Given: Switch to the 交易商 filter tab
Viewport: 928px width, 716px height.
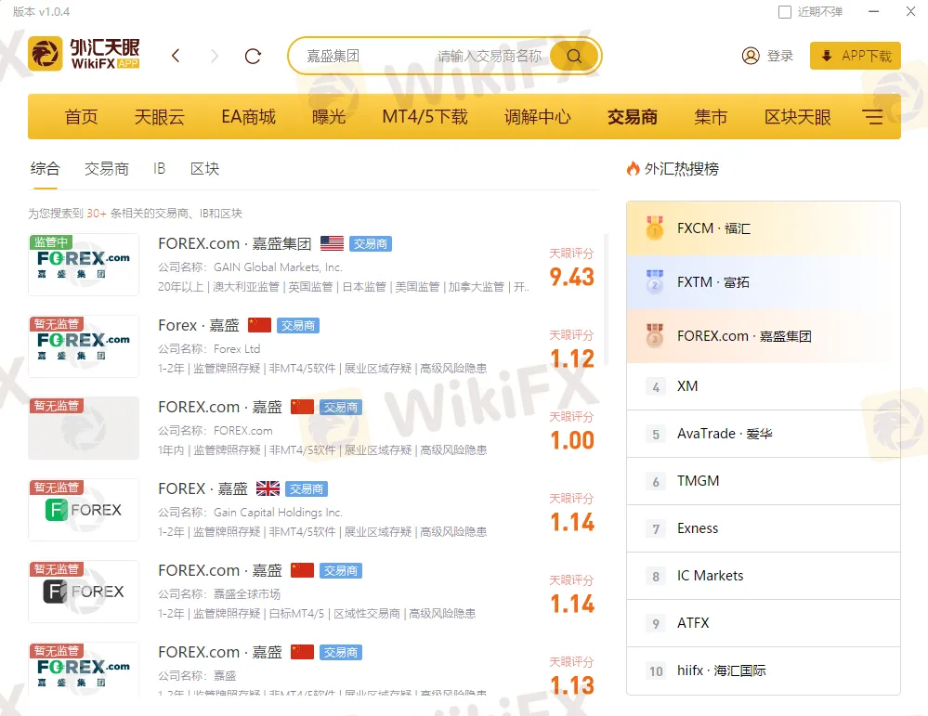Looking at the screenshot, I should [x=106, y=168].
